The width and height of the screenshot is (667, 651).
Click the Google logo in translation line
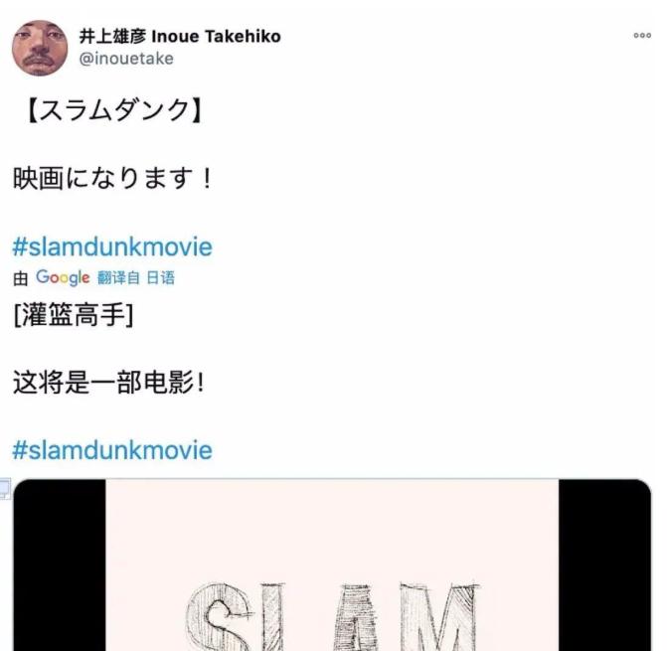(63, 277)
